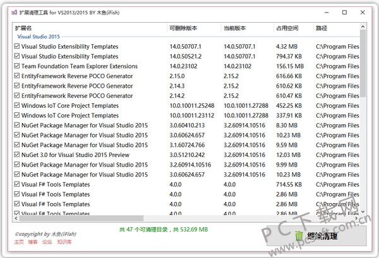Uncheck Extensibility Templates version 14.0.50521.2 checkbox
This screenshot has width=379, height=258.
coord(16,56)
